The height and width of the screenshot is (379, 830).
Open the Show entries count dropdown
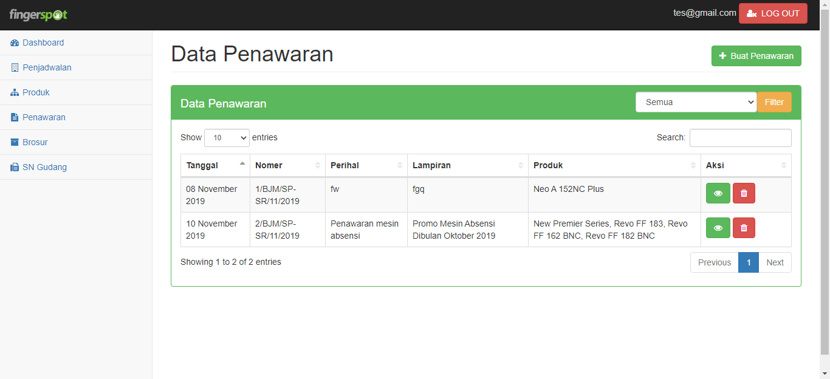[x=227, y=138]
